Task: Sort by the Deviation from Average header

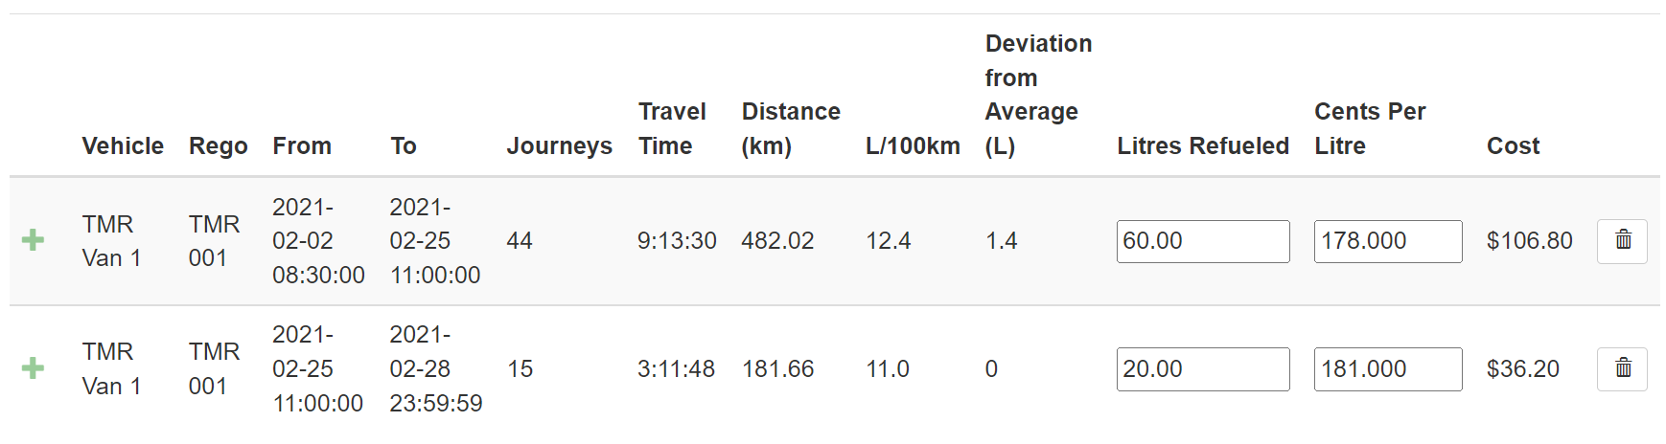Action: [1038, 95]
